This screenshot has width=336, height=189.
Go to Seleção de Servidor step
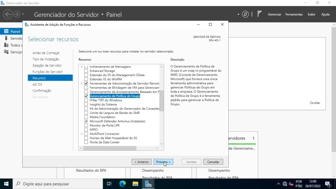pyautogui.click(x=47, y=66)
